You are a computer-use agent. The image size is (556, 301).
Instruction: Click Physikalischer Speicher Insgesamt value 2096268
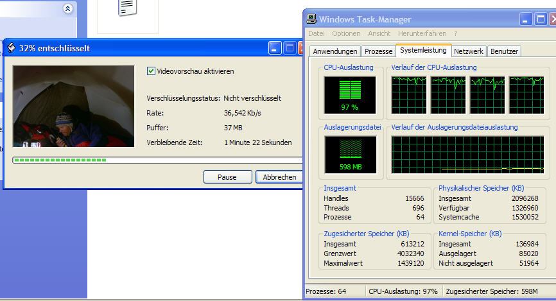[525, 198]
